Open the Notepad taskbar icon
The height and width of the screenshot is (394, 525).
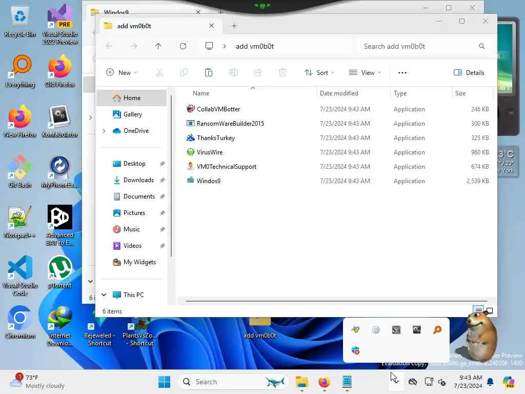pyautogui.click(x=347, y=382)
